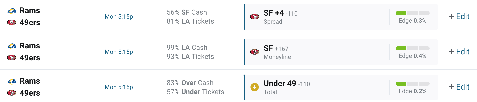
Task: Select the Under 49 -110 Total card
Action: click(341, 87)
